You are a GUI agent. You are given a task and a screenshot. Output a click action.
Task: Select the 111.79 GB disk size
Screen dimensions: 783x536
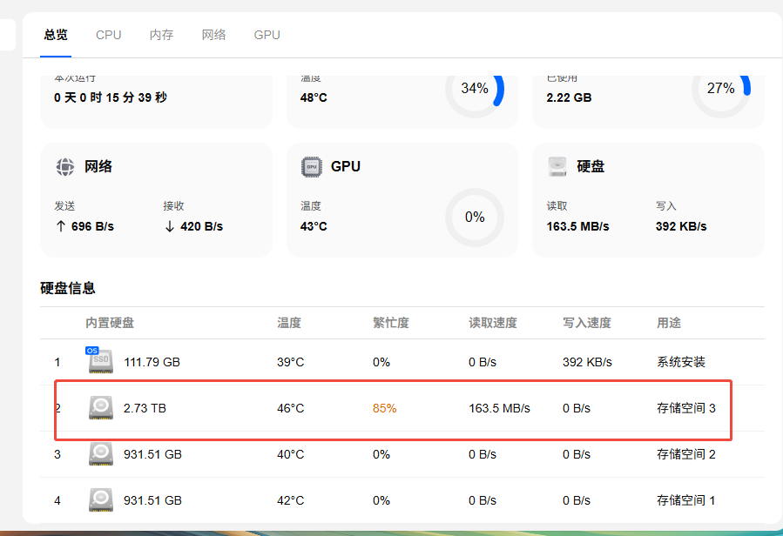pos(152,362)
